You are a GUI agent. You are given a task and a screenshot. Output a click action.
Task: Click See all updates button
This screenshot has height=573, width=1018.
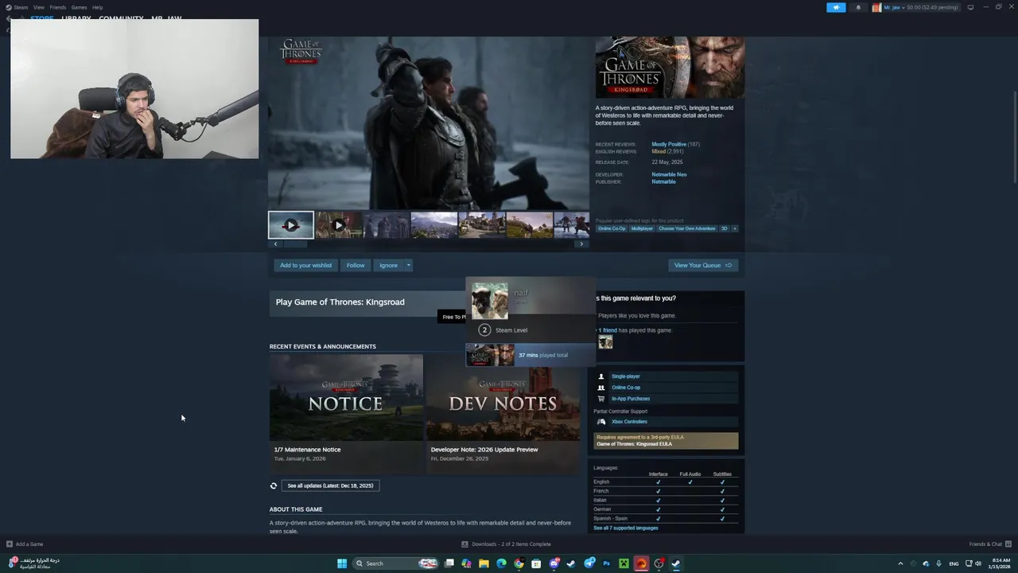click(330, 485)
